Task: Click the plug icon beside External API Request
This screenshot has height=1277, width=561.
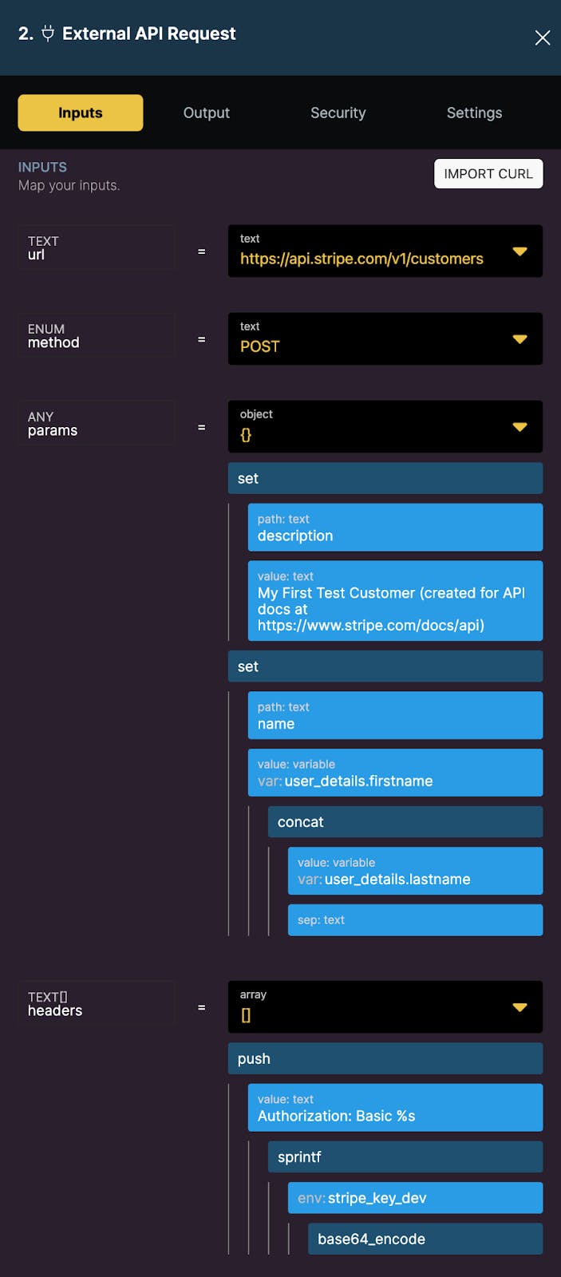Action: tap(48, 34)
